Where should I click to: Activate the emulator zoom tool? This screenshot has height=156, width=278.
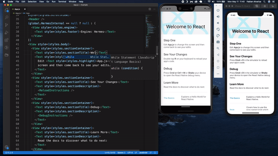[218, 48]
